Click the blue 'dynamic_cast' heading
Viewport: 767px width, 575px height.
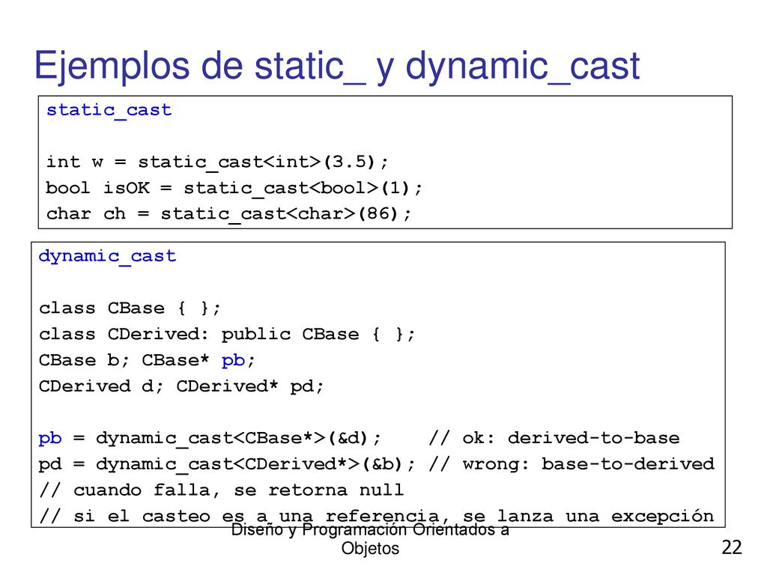pos(107,256)
